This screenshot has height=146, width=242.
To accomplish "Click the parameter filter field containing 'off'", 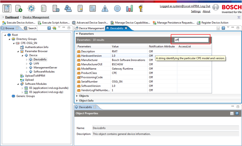I will coord(191,40).
